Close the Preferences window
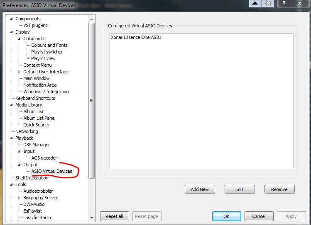 (300, 3)
